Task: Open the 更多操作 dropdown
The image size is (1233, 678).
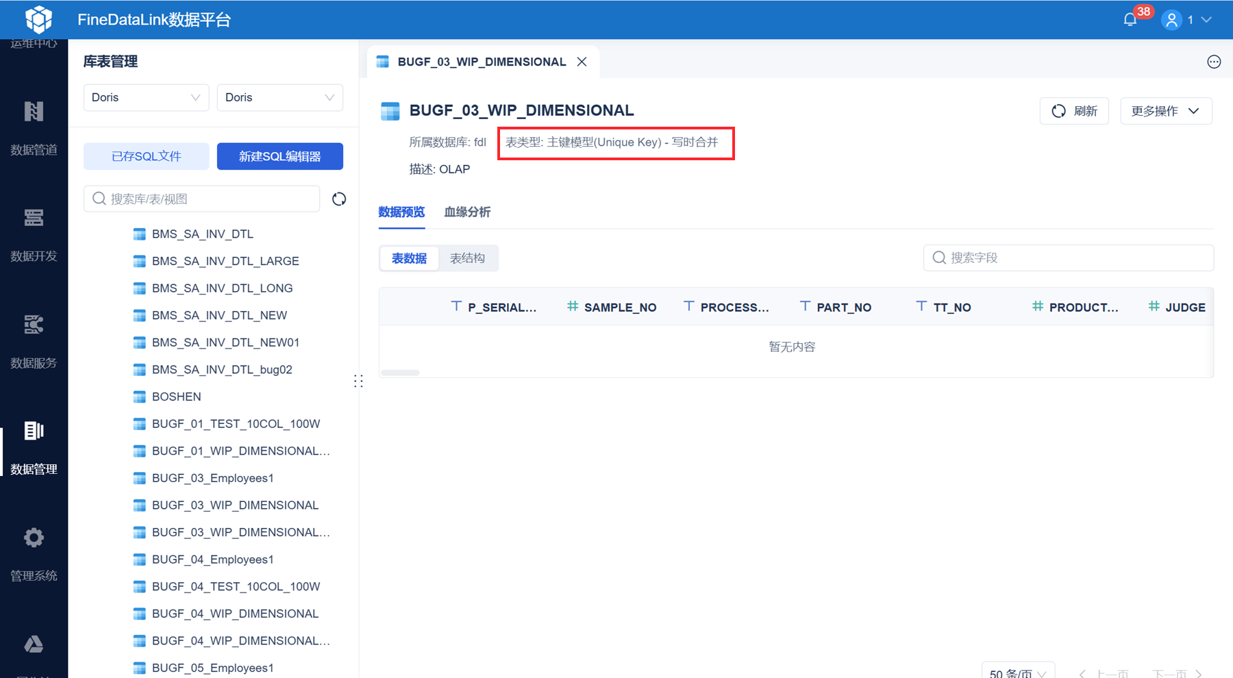Action: point(1166,111)
